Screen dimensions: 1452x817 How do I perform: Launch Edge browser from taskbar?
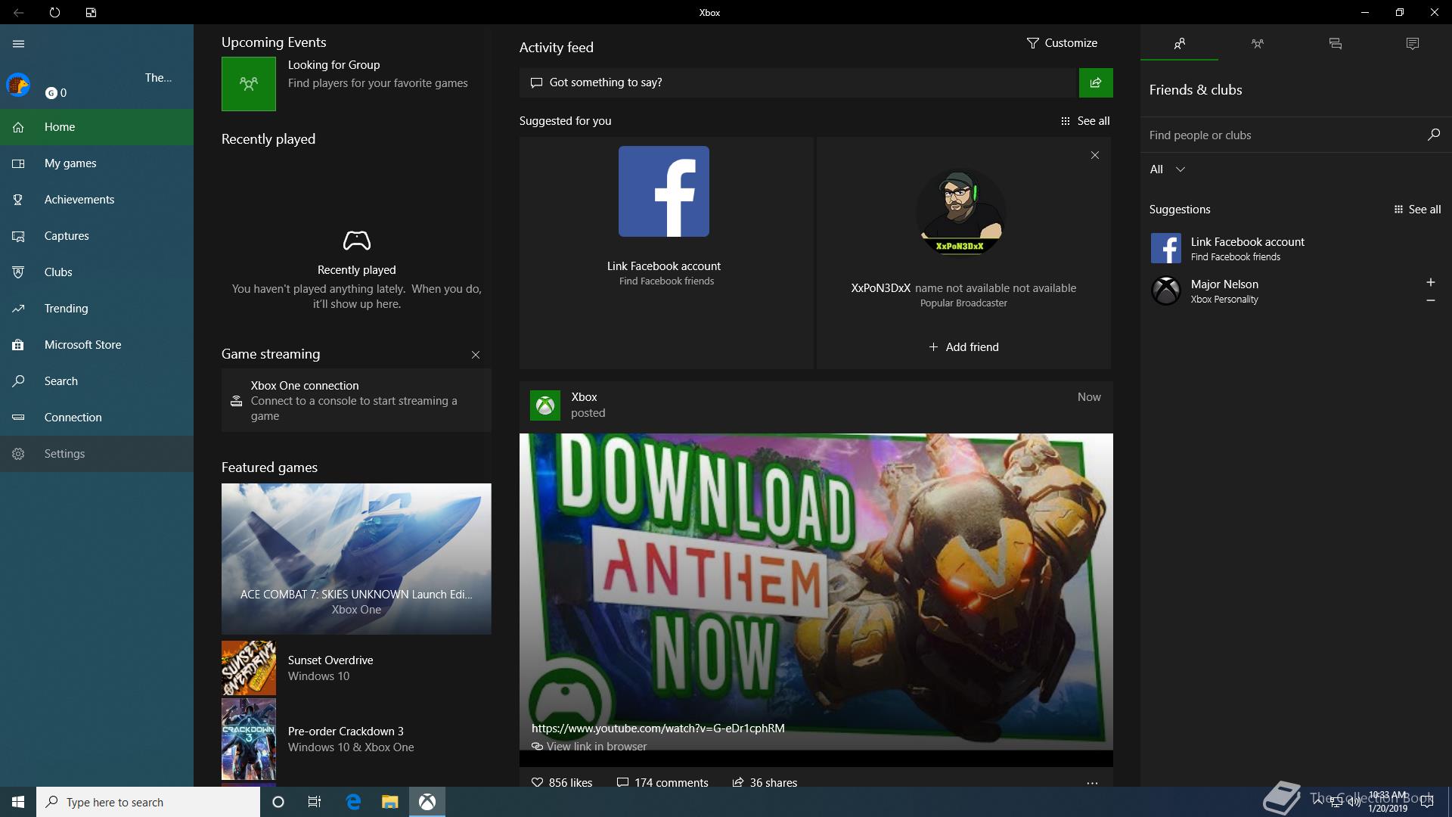click(352, 802)
